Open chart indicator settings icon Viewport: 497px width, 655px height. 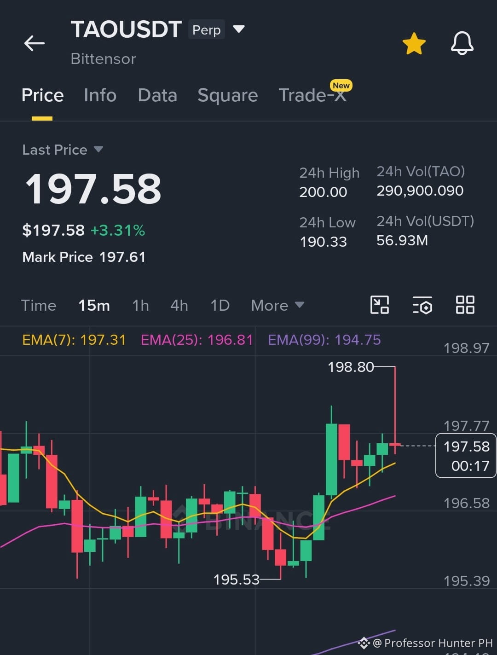click(422, 305)
